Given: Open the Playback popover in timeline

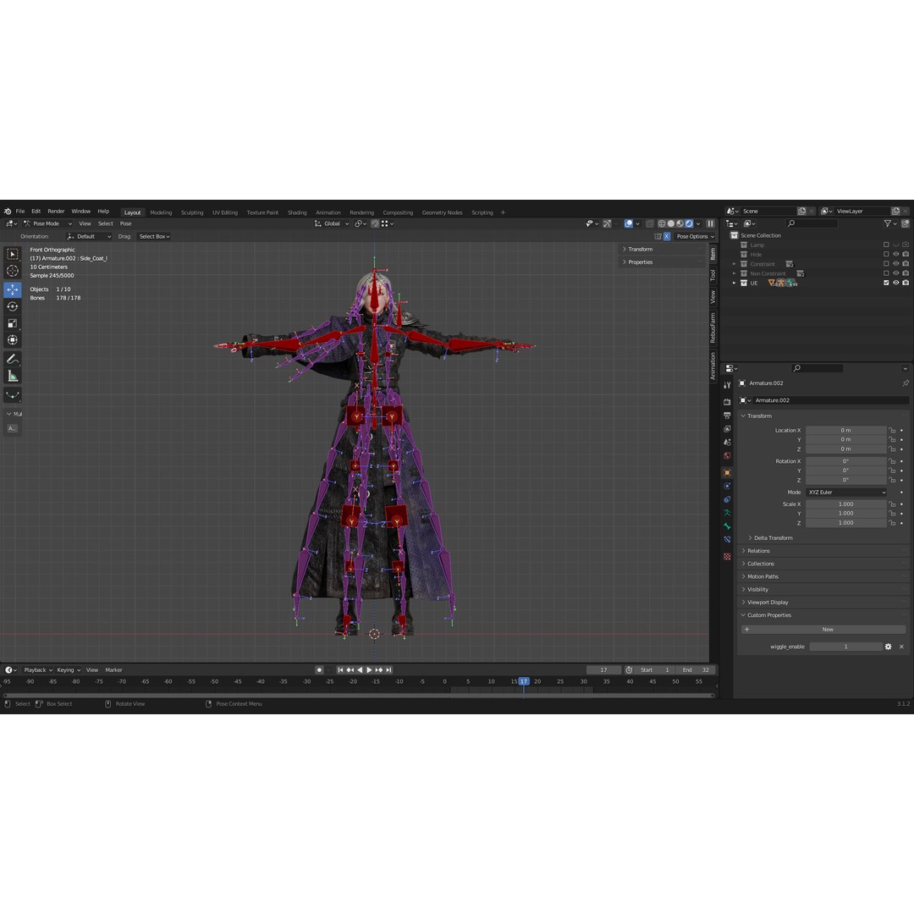Looking at the screenshot, I should pyautogui.click(x=38, y=669).
